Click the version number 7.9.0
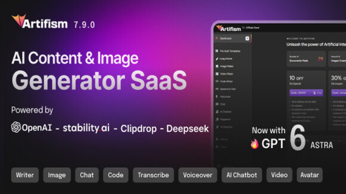The image size is (346, 194). pos(84,25)
